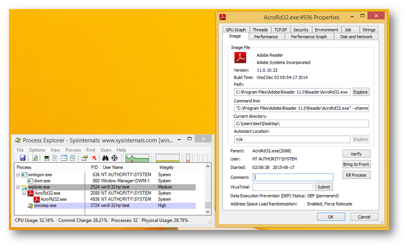Click the Explore button beside Path
This screenshot has height=248, width=407.
coord(360,92)
